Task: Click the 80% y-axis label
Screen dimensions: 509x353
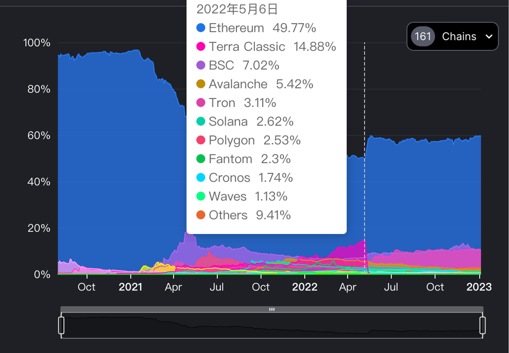Action: 39,89
